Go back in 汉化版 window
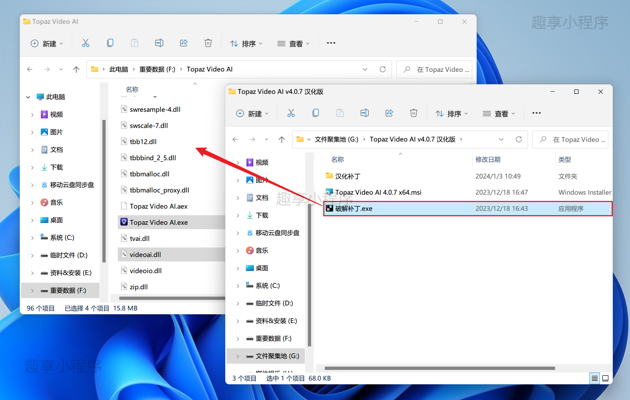This screenshot has width=630, height=400. click(x=235, y=139)
